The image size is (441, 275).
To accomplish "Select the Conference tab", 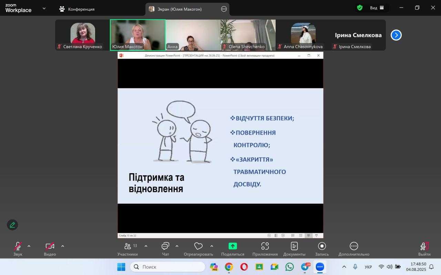I will coord(77,9).
